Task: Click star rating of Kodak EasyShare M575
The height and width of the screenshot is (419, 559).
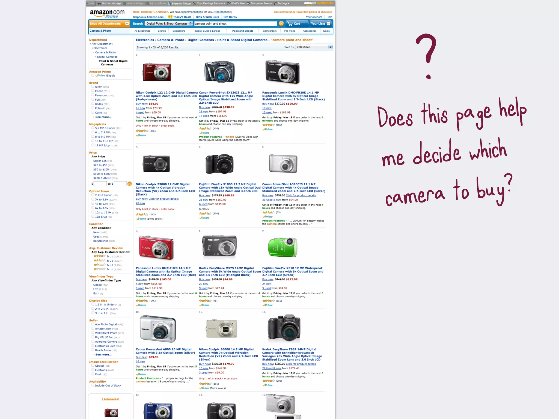Action: coord(205,301)
